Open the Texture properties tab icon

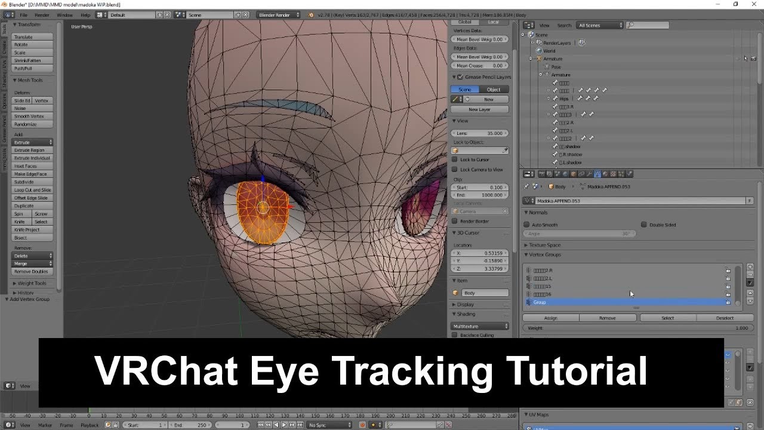tap(613, 174)
